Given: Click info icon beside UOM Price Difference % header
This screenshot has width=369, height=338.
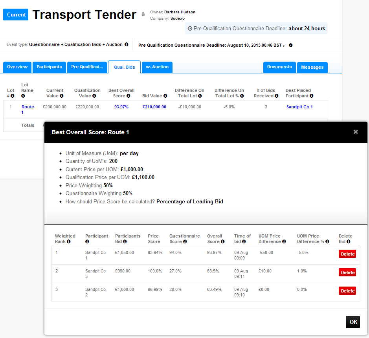Looking at the screenshot, I should pyautogui.click(x=327, y=242).
